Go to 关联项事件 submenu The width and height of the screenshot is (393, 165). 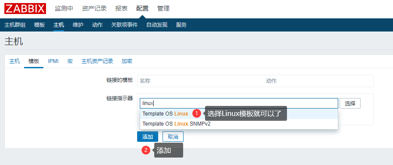click(124, 25)
